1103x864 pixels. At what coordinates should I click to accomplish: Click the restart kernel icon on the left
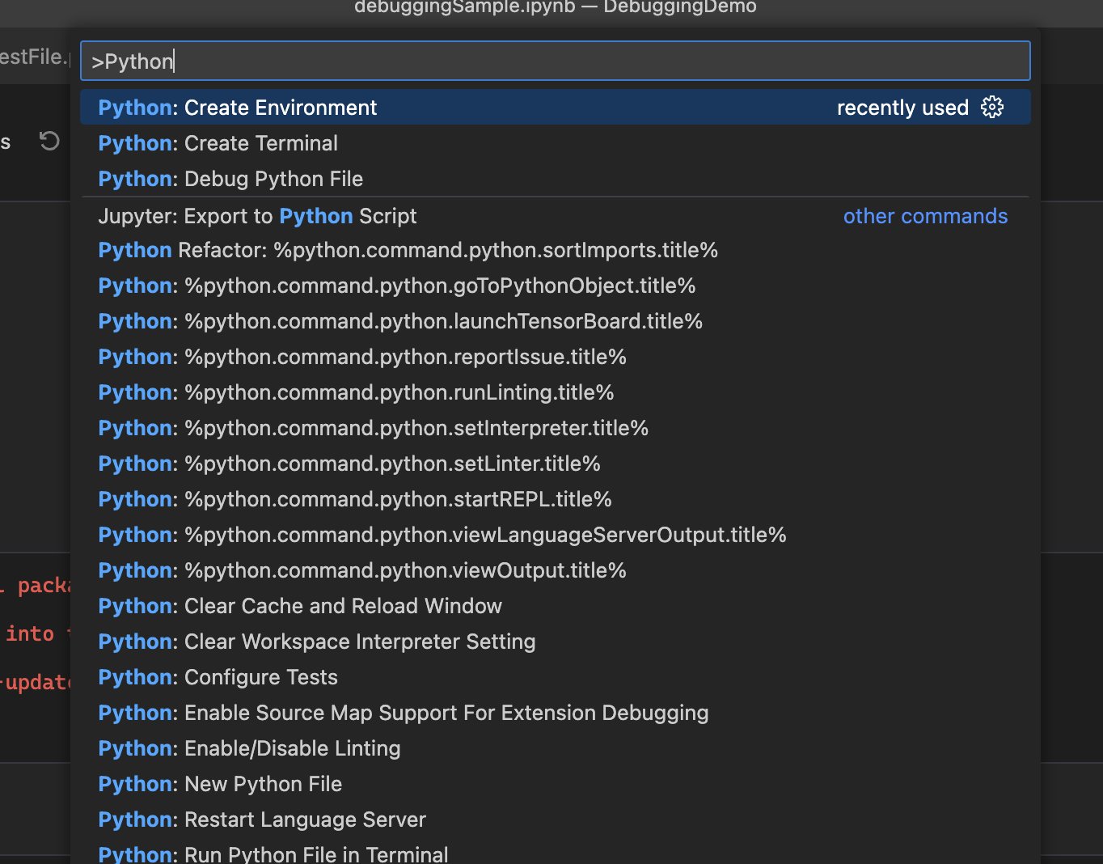pos(49,141)
